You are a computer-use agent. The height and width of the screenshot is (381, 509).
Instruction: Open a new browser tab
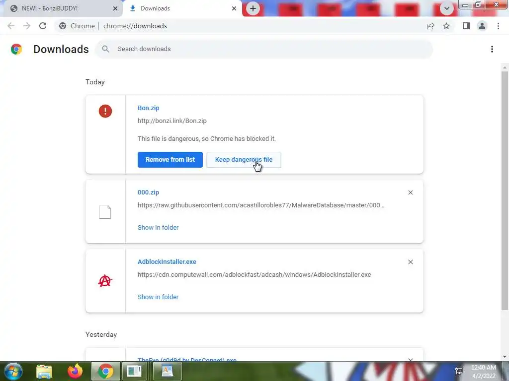coord(253,8)
